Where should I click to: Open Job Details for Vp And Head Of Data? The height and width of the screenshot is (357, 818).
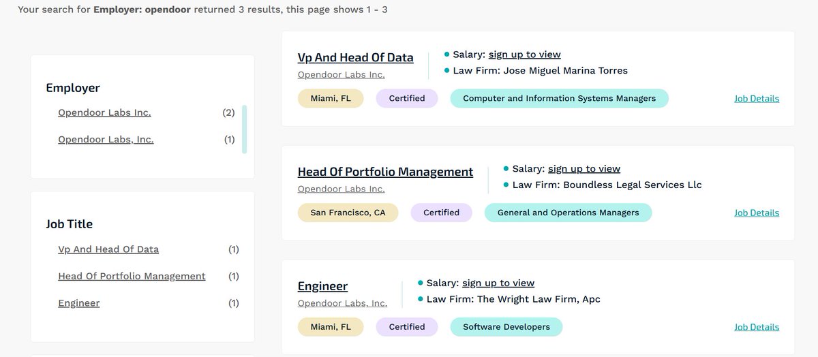tap(757, 99)
